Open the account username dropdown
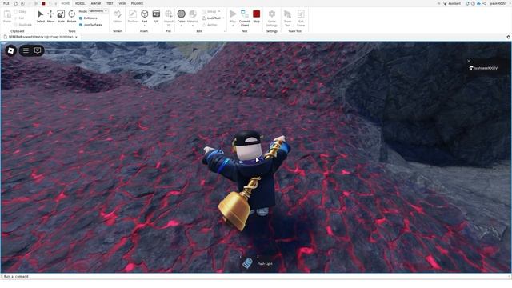 tap(499, 3)
